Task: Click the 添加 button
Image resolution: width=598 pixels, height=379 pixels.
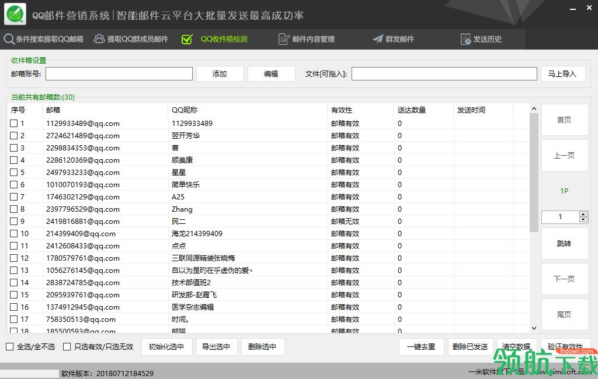Action: click(220, 74)
